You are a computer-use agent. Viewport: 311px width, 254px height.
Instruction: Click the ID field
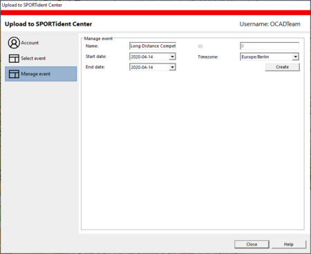[270, 46]
